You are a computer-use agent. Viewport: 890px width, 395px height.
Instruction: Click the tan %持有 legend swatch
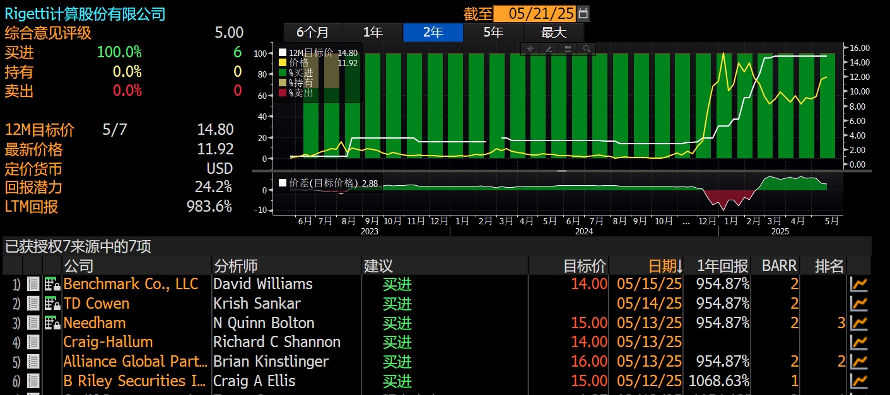(283, 83)
